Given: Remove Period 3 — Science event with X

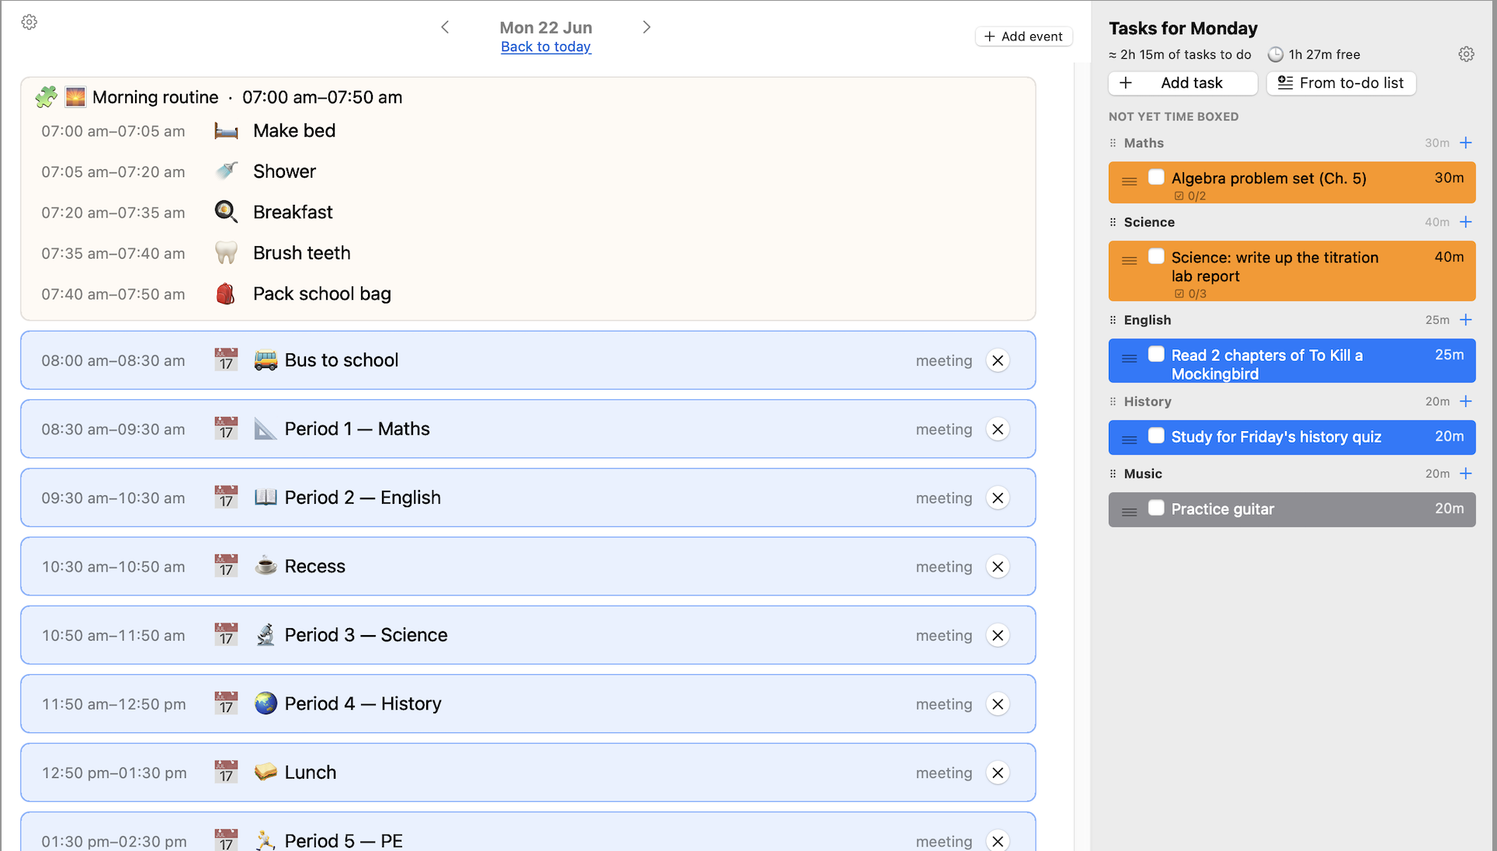Looking at the screenshot, I should pyautogui.click(x=998, y=635).
